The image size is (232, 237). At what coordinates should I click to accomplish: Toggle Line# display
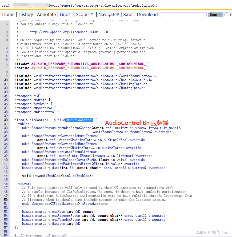(x=65, y=14)
